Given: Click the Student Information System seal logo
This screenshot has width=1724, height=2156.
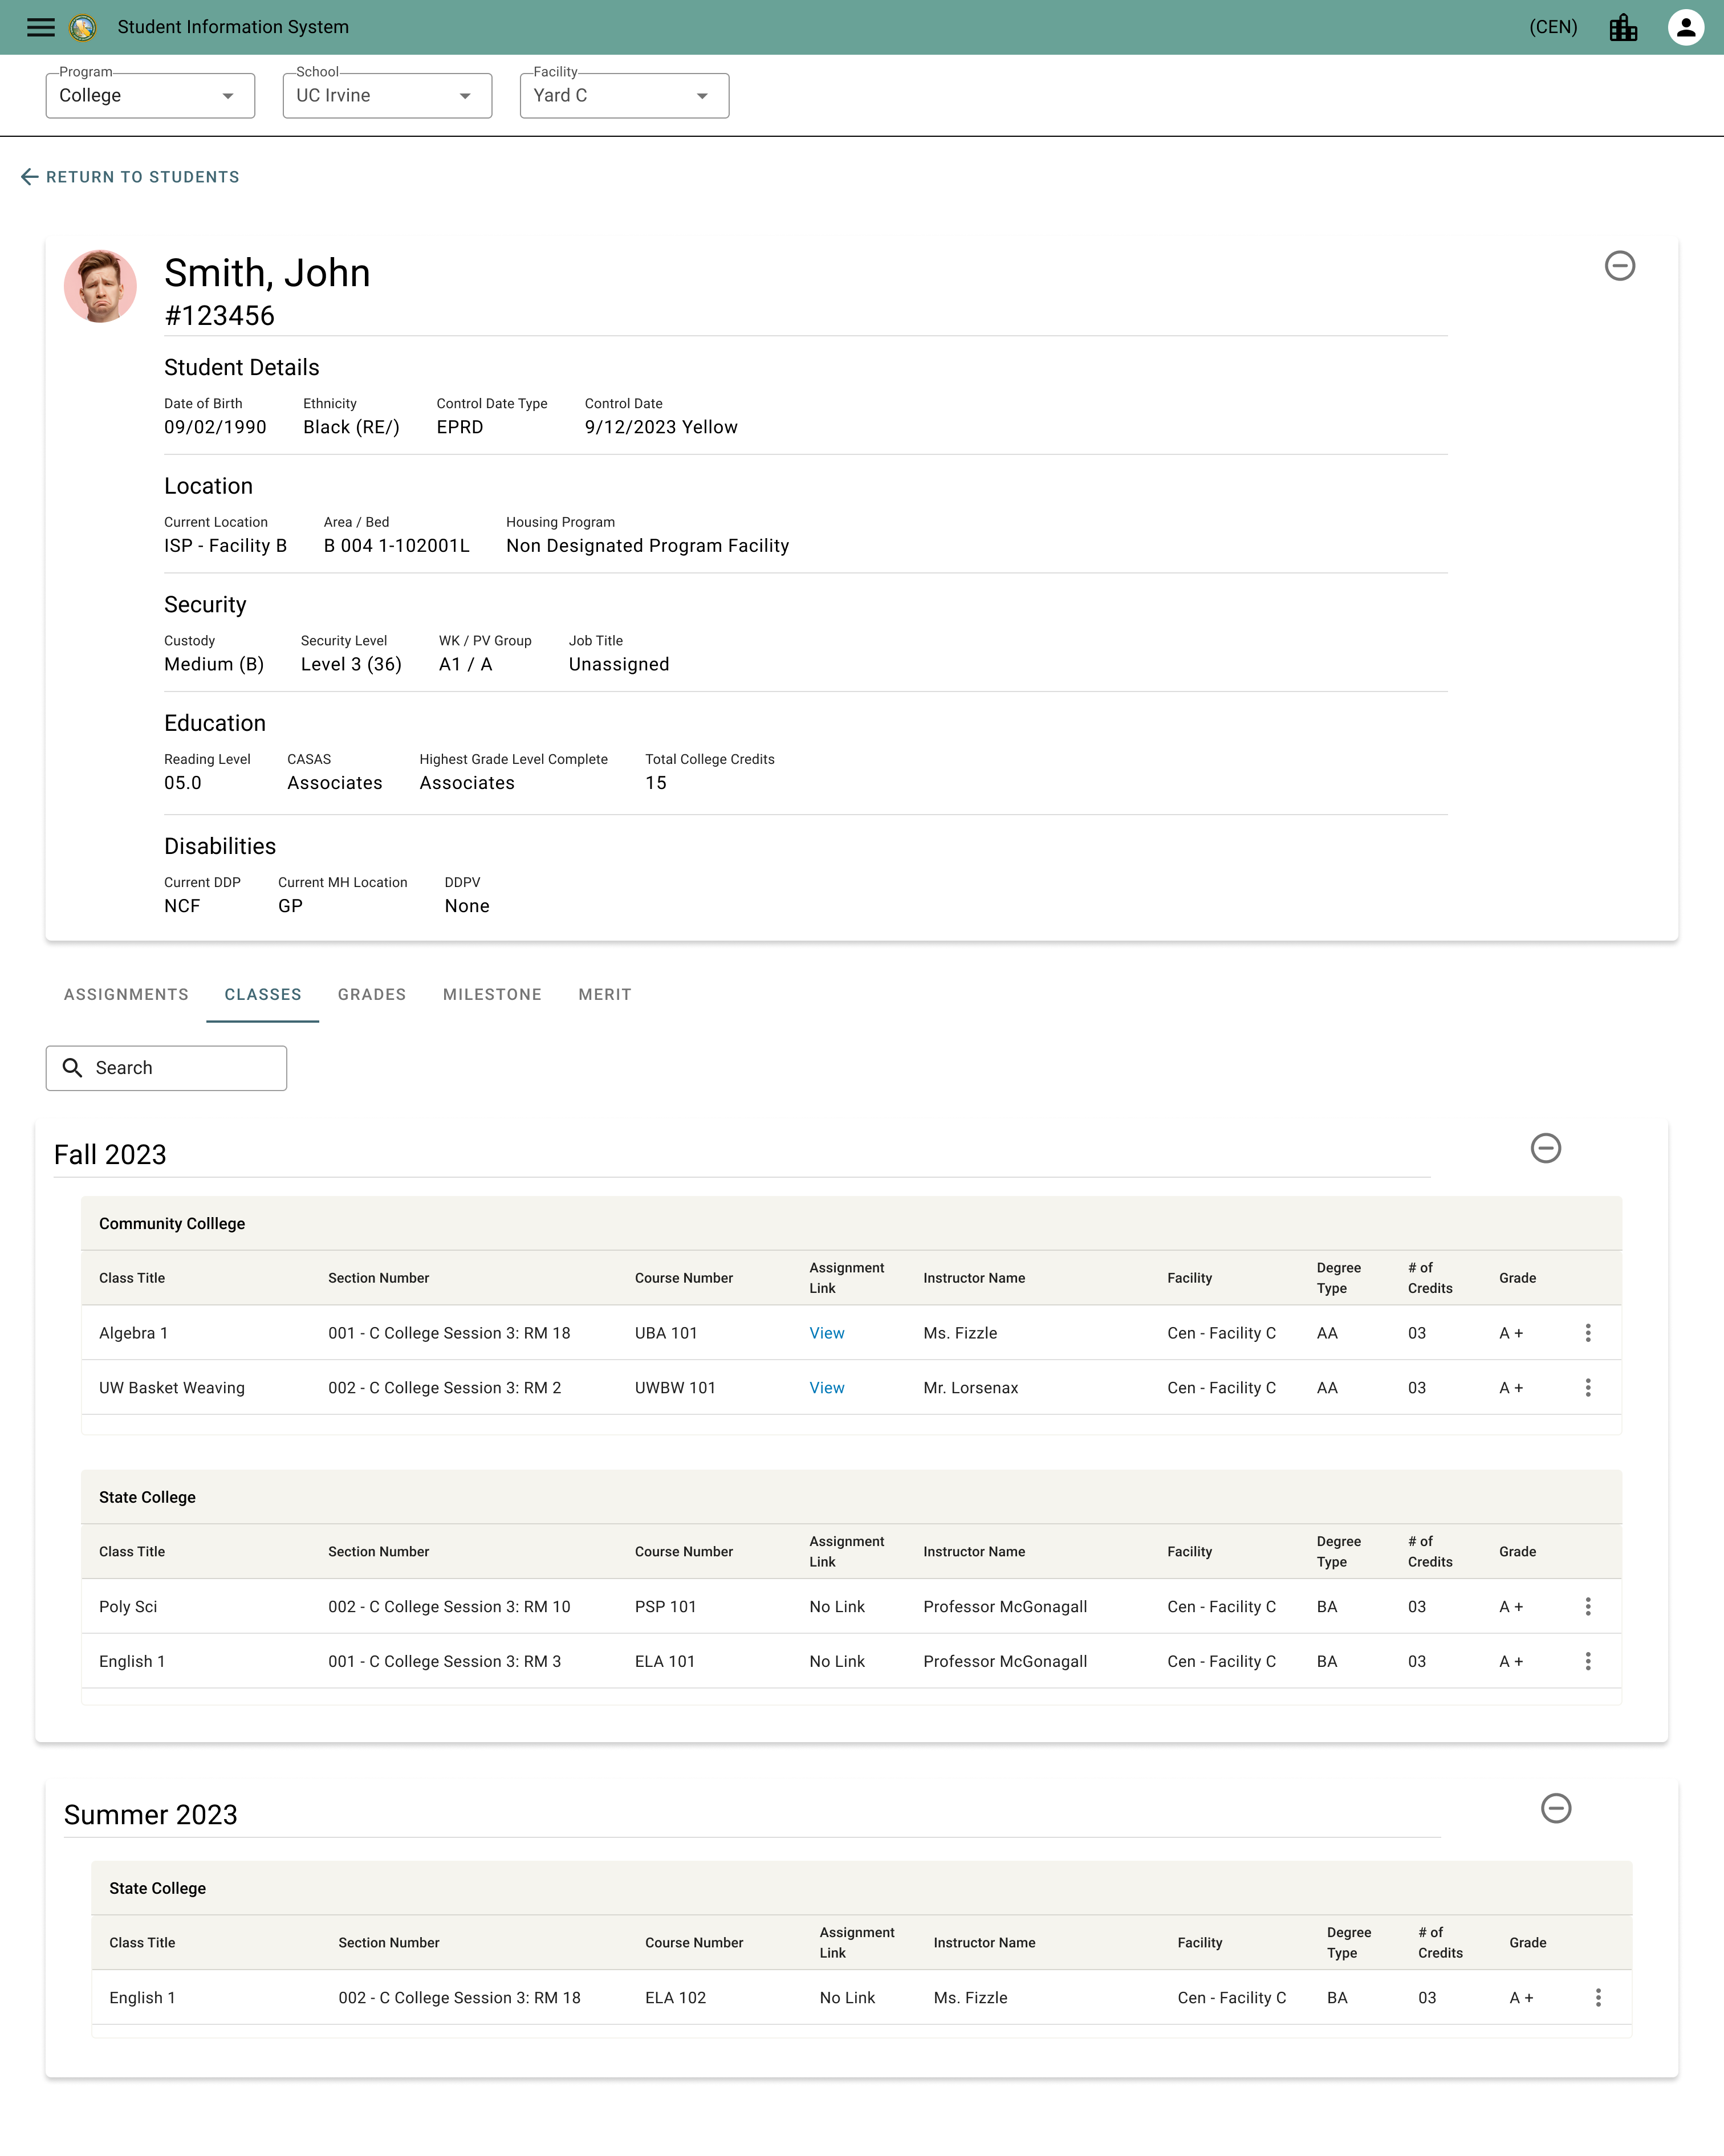Looking at the screenshot, I should (x=83, y=27).
